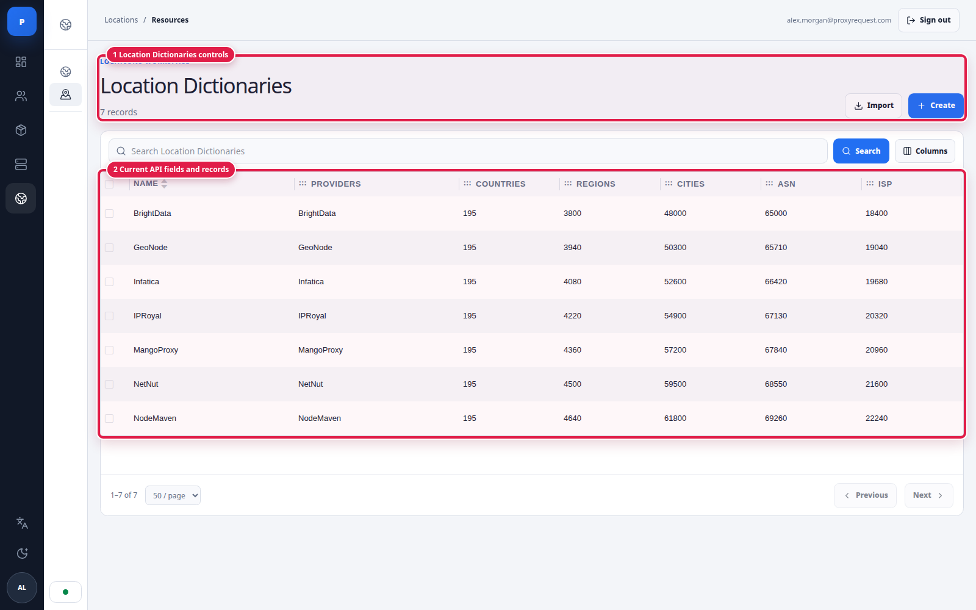Click GeoNode in the Providers column

coord(315,248)
